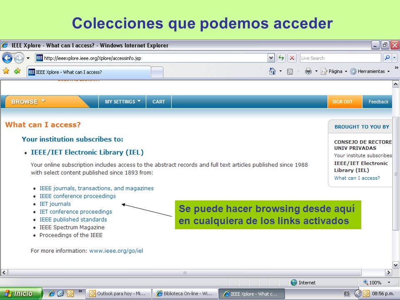Launch Outlook from Quick Launch

70,294
